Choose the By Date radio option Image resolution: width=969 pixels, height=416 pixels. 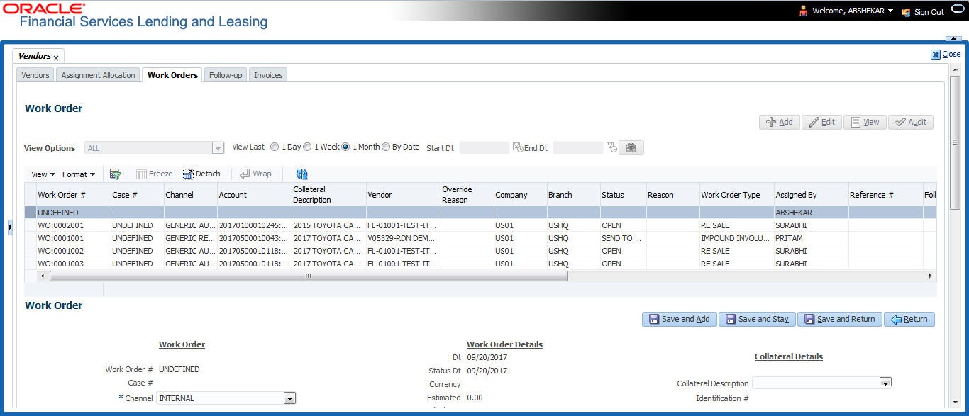386,147
